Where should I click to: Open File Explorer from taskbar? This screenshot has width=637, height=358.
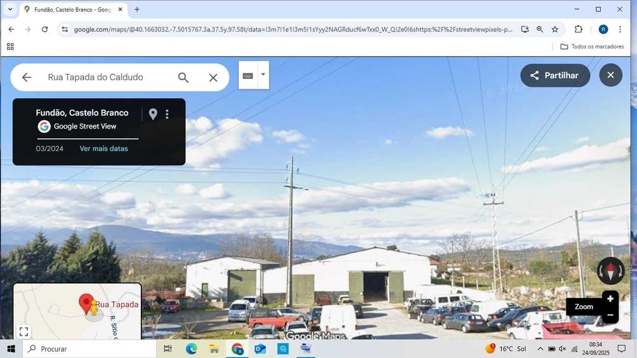(214, 348)
